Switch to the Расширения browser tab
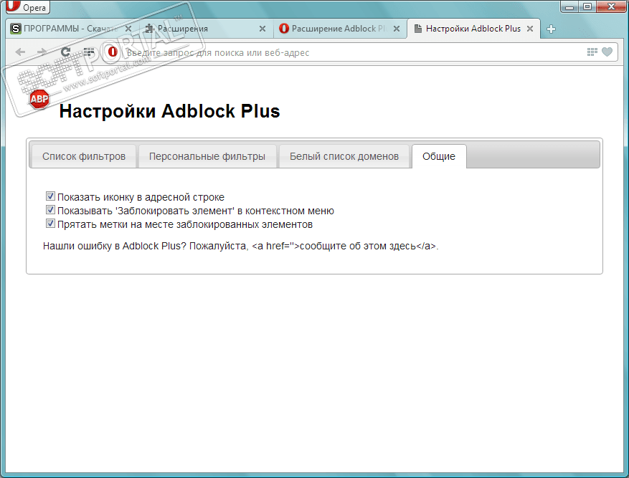 click(204, 29)
